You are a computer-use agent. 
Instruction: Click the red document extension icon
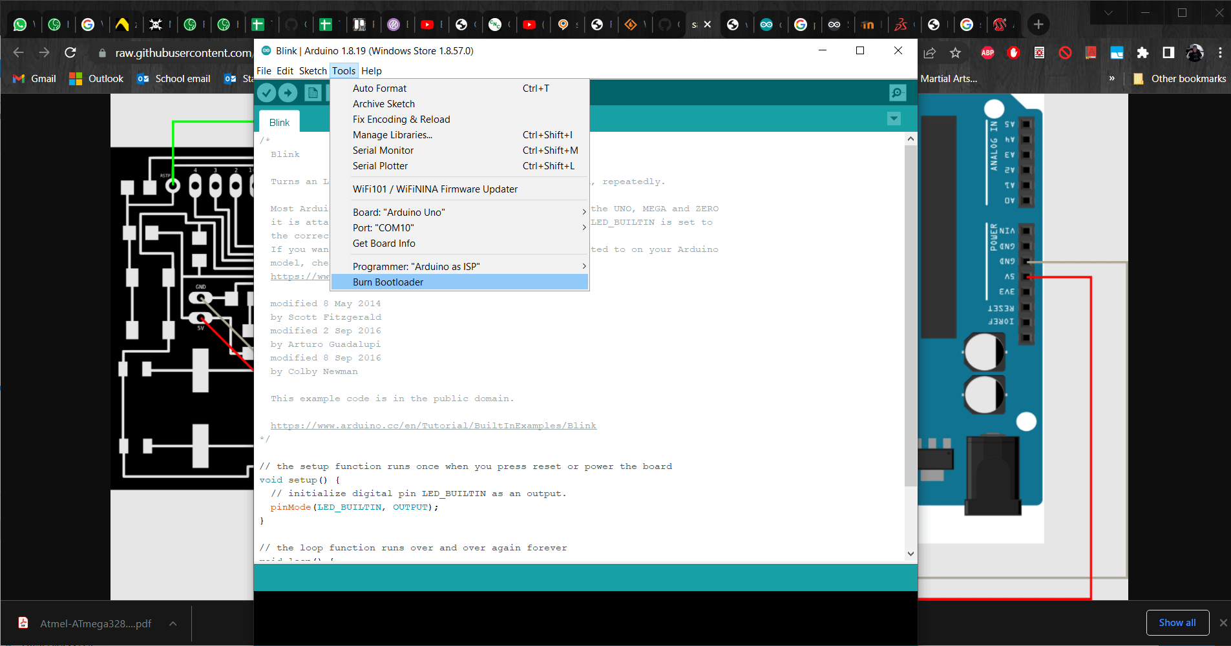tap(1039, 53)
